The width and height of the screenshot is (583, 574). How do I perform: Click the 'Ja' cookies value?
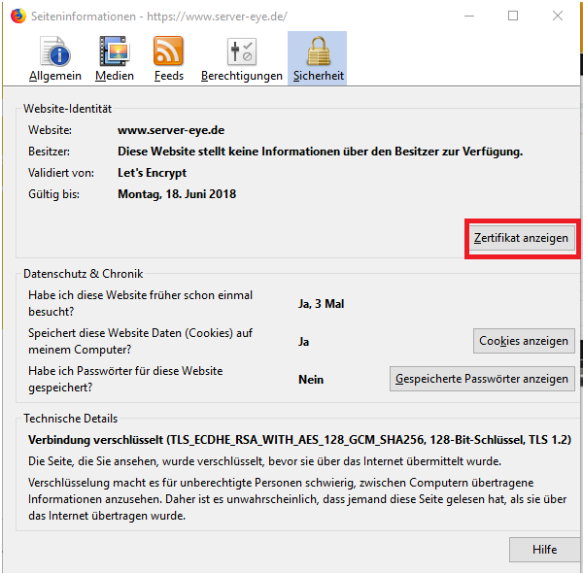tap(303, 342)
